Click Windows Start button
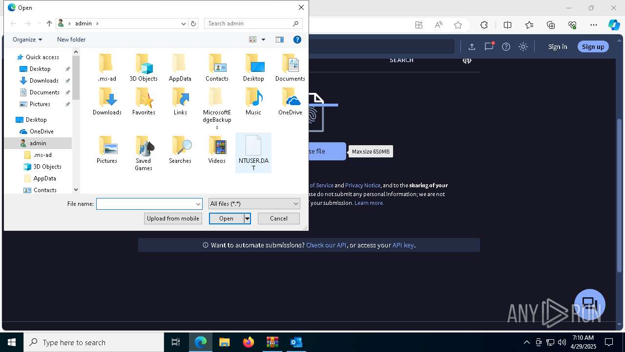The width and height of the screenshot is (625, 352). coord(12,342)
